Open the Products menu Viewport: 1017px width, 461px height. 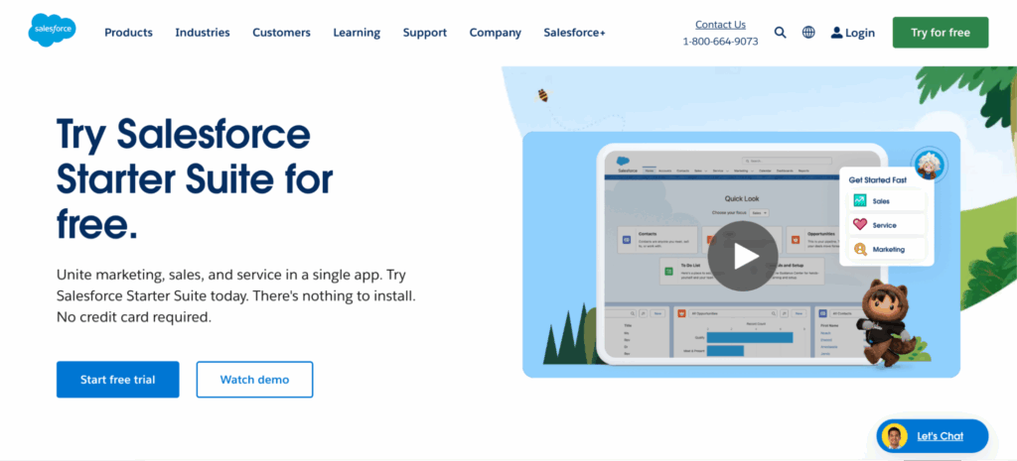[x=128, y=33]
